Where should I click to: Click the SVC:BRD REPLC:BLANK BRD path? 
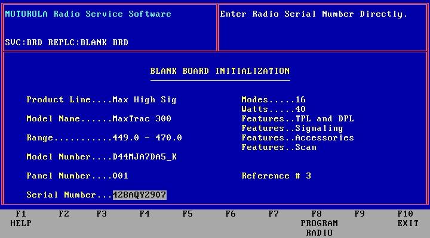click(x=67, y=42)
